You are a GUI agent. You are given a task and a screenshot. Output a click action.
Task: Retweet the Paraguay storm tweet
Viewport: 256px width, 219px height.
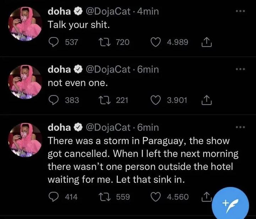(104, 197)
